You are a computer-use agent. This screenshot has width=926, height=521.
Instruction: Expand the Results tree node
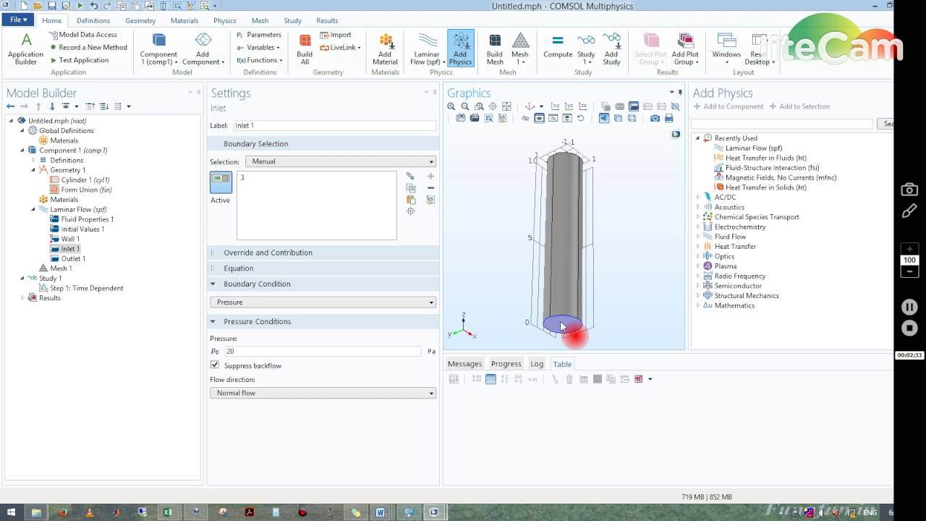click(22, 297)
